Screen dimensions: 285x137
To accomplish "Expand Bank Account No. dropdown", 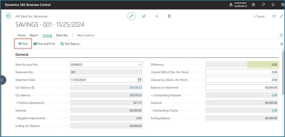I will (x=140, y=64).
